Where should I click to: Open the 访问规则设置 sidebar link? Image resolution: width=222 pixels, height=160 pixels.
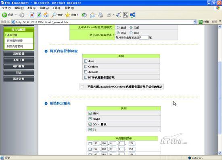tap(15, 41)
